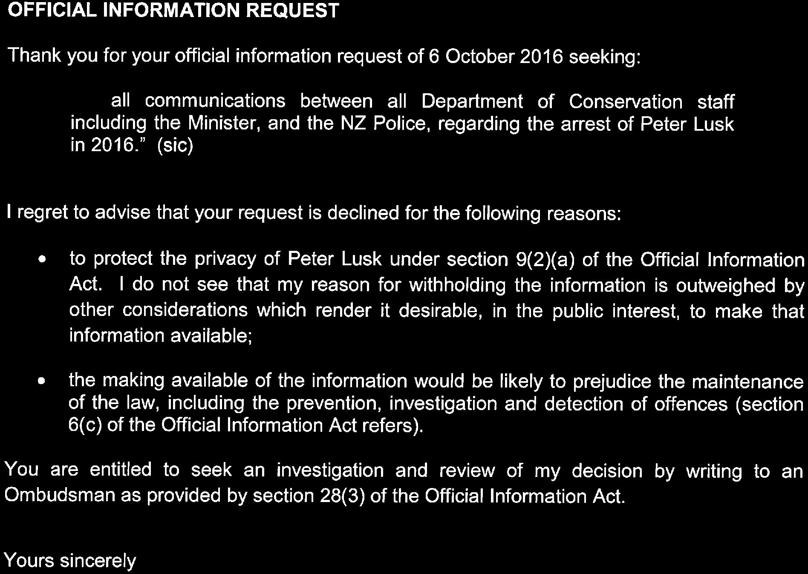
Task: Click the "6(c)" section reference
Action: pos(85,425)
